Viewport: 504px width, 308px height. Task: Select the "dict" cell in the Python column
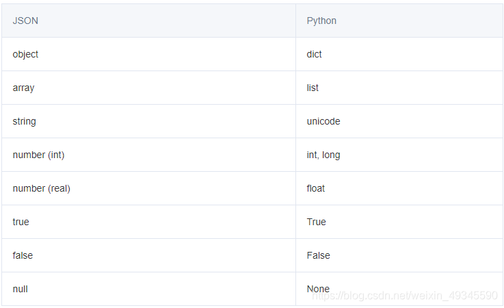point(315,54)
